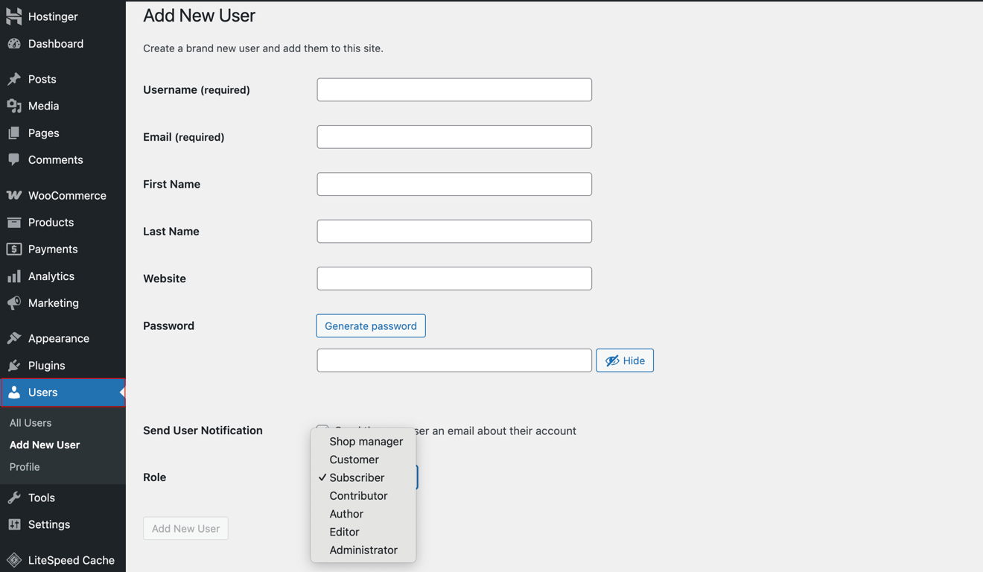Toggle the Send User Notification checkbox
Image resolution: width=983 pixels, height=572 pixels.
[x=322, y=430]
